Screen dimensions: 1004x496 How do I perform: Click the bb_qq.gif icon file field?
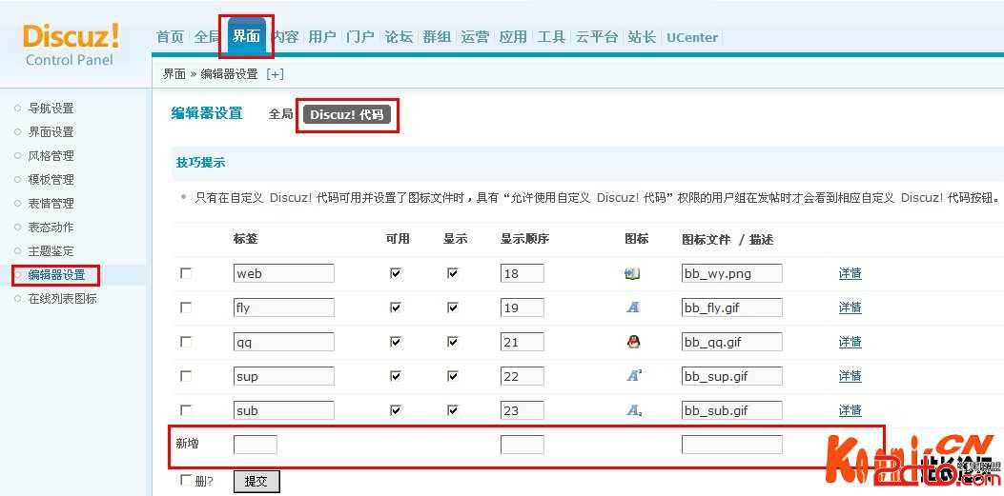pos(732,342)
